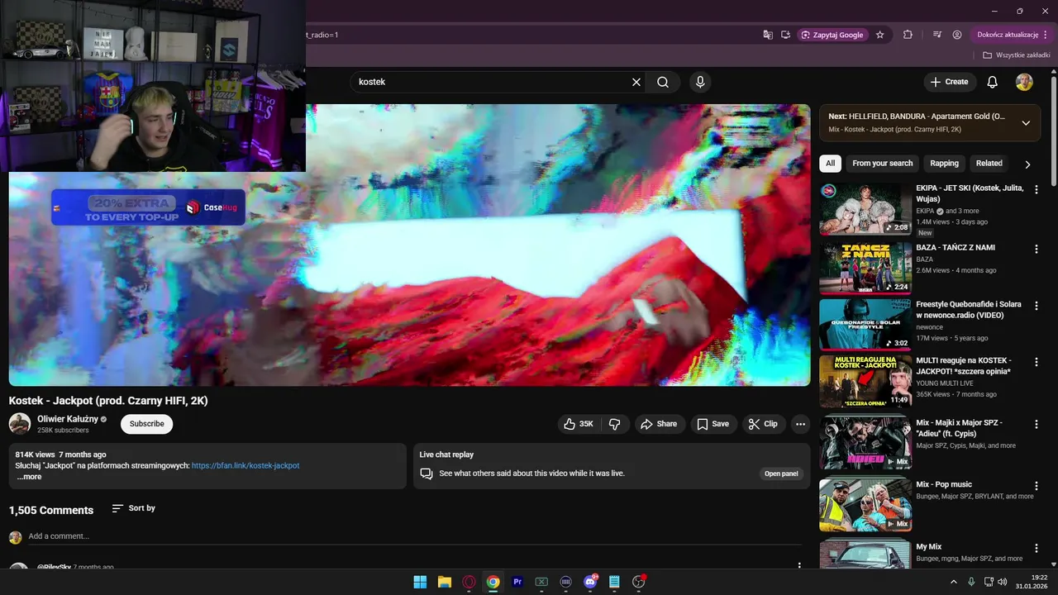Open the YouTube account avatar menu
This screenshot has height=595, width=1058.
click(1024, 82)
